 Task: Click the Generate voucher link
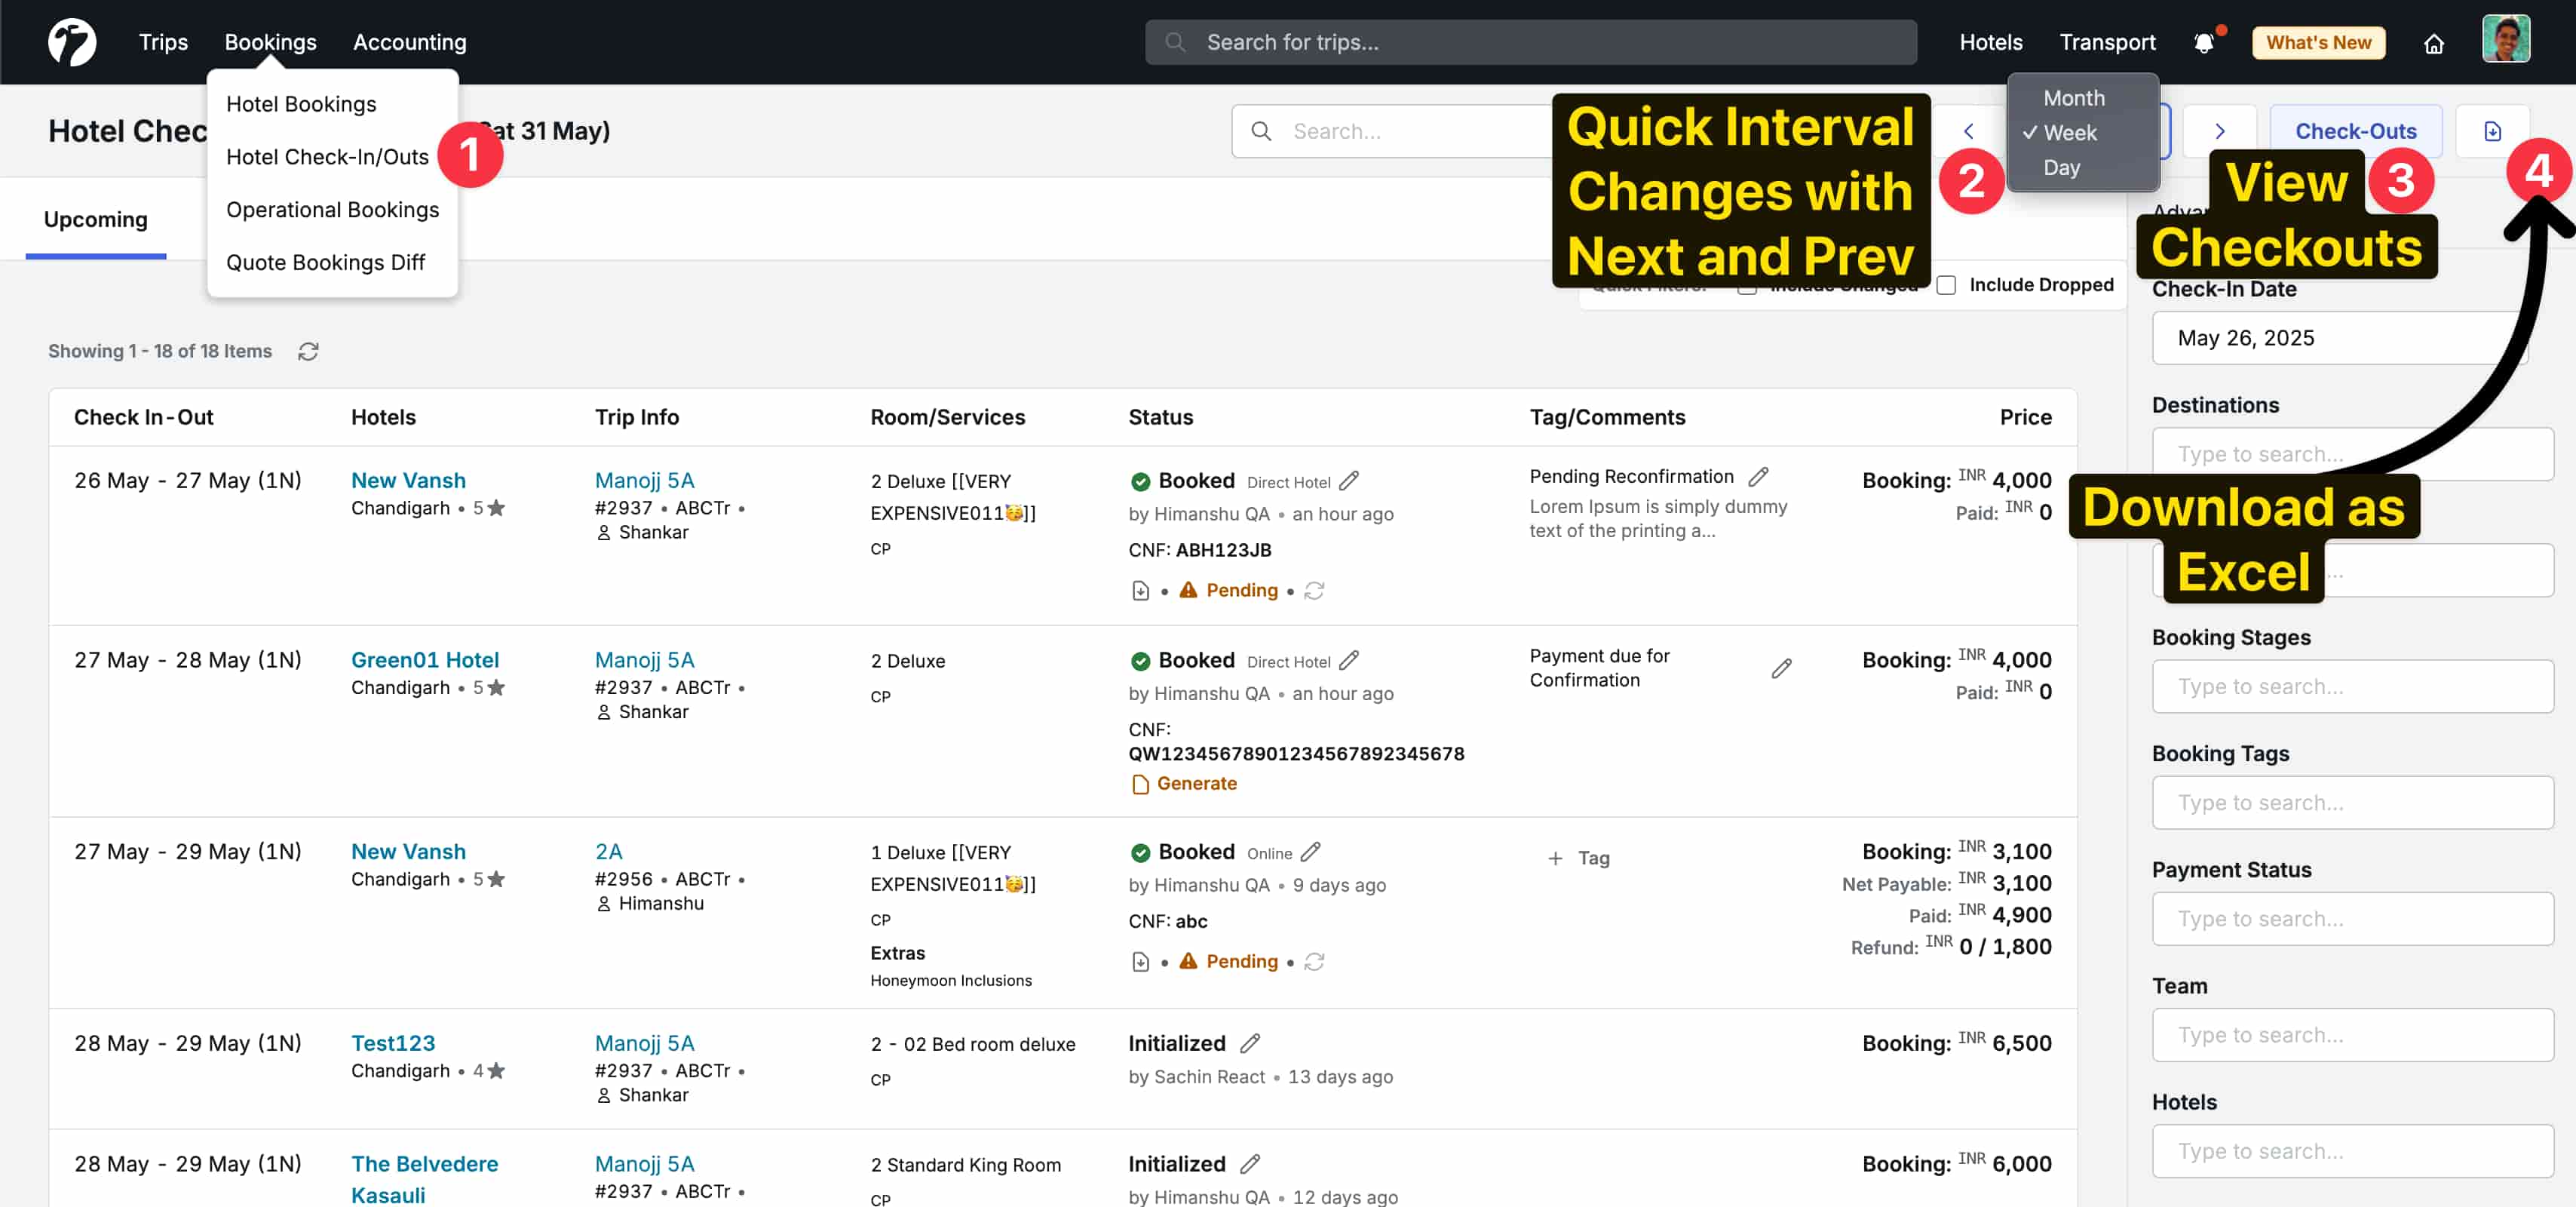1195,783
